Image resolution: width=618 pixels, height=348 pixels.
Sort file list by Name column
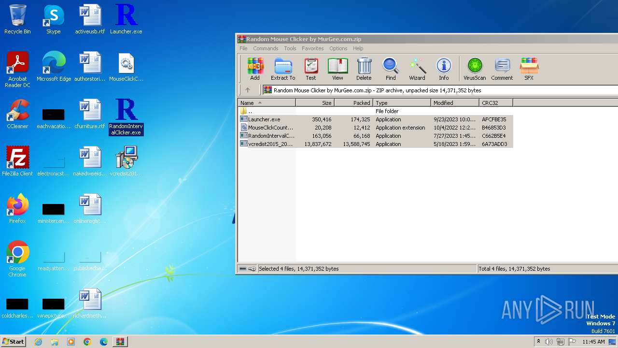coord(267,103)
